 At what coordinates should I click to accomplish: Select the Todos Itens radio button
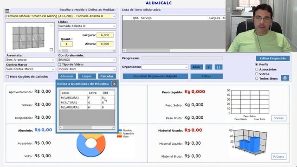(x=257, y=78)
